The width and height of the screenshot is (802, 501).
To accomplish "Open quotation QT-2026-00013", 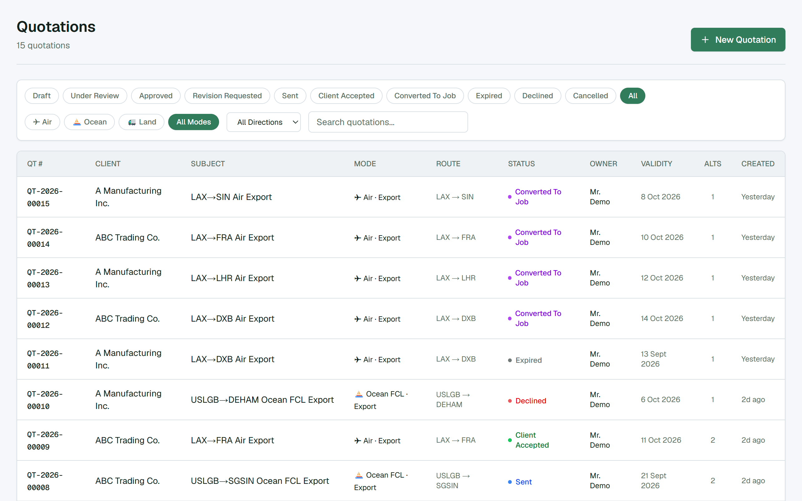I will [45, 278].
